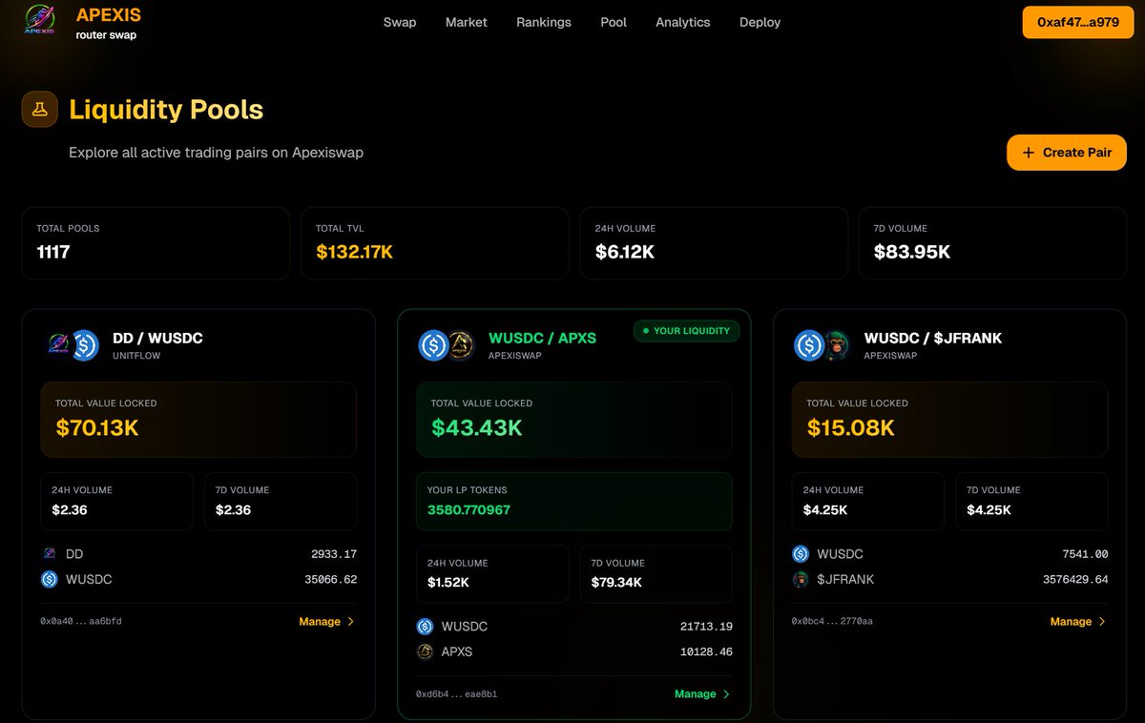Click the WUSDC coin icon in WUSDC / $JFRANK header
This screenshot has height=723, width=1145.
(809, 345)
